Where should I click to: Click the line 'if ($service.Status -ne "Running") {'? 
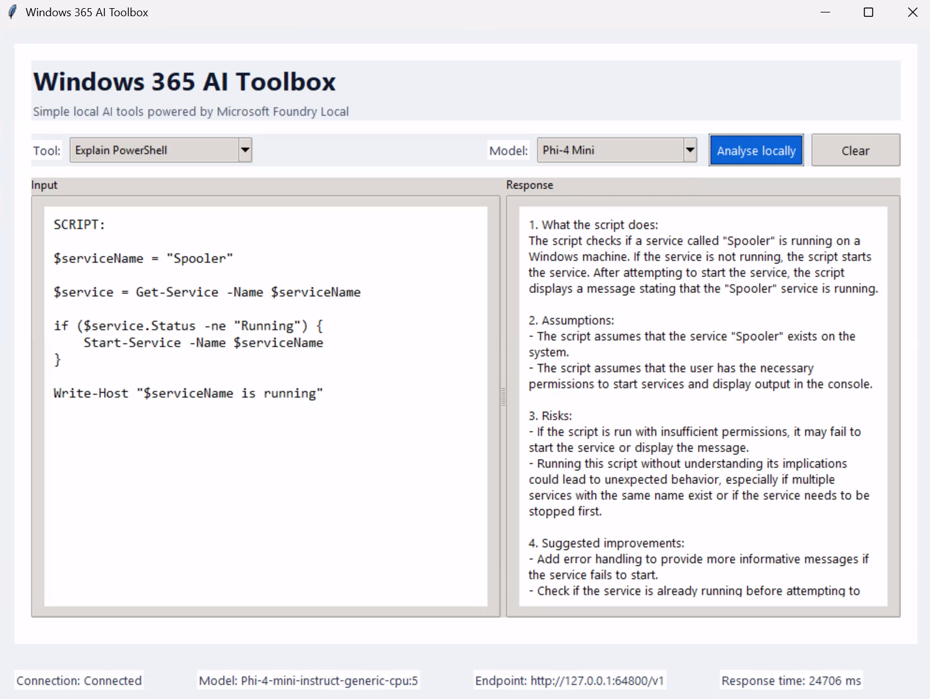tap(188, 326)
